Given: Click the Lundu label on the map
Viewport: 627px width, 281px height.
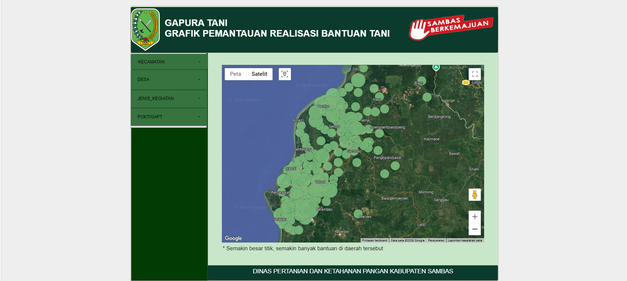Looking at the screenshot, I should coord(477,82).
